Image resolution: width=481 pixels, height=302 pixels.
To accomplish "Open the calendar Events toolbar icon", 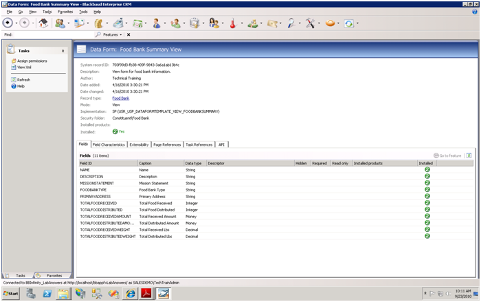I will click(137, 23).
